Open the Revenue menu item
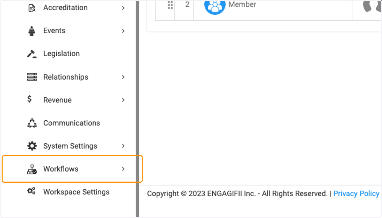382x218 pixels. click(58, 100)
